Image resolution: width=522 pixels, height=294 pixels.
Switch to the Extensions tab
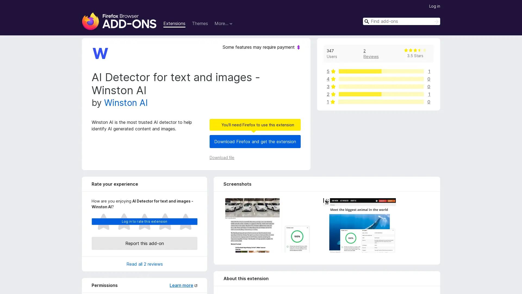(174, 24)
